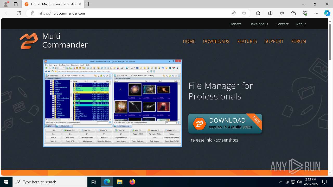Open the Extensions puzzle icon
The height and width of the screenshot is (187, 333).
[258, 13]
